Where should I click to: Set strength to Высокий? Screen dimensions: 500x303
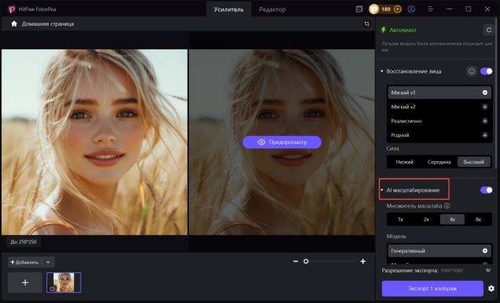coord(474,162)
